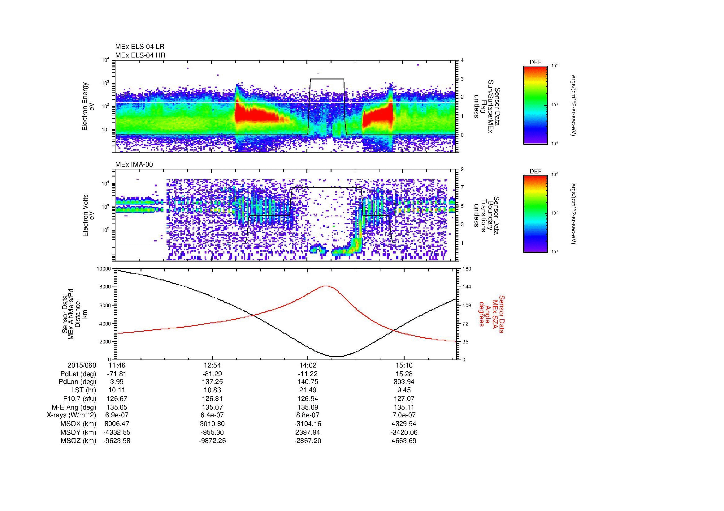724x511 pixels.
Task: Click the altitude axis tick '10000'
Action: [x=104, y=269]
